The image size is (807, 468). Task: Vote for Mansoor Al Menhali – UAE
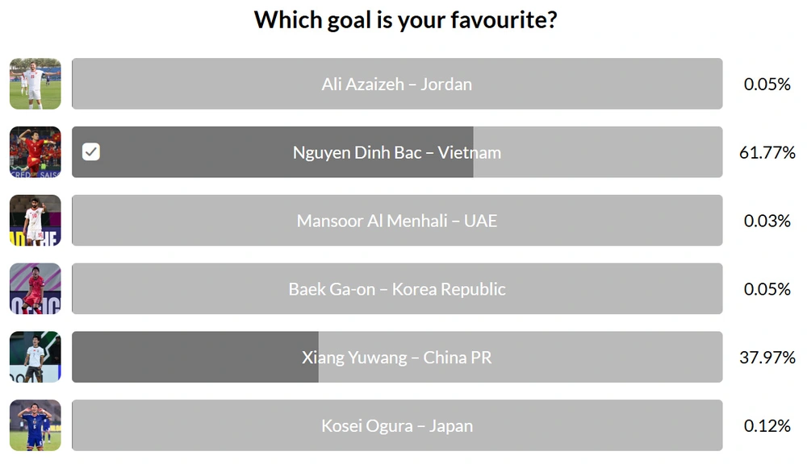click(396, 221)
